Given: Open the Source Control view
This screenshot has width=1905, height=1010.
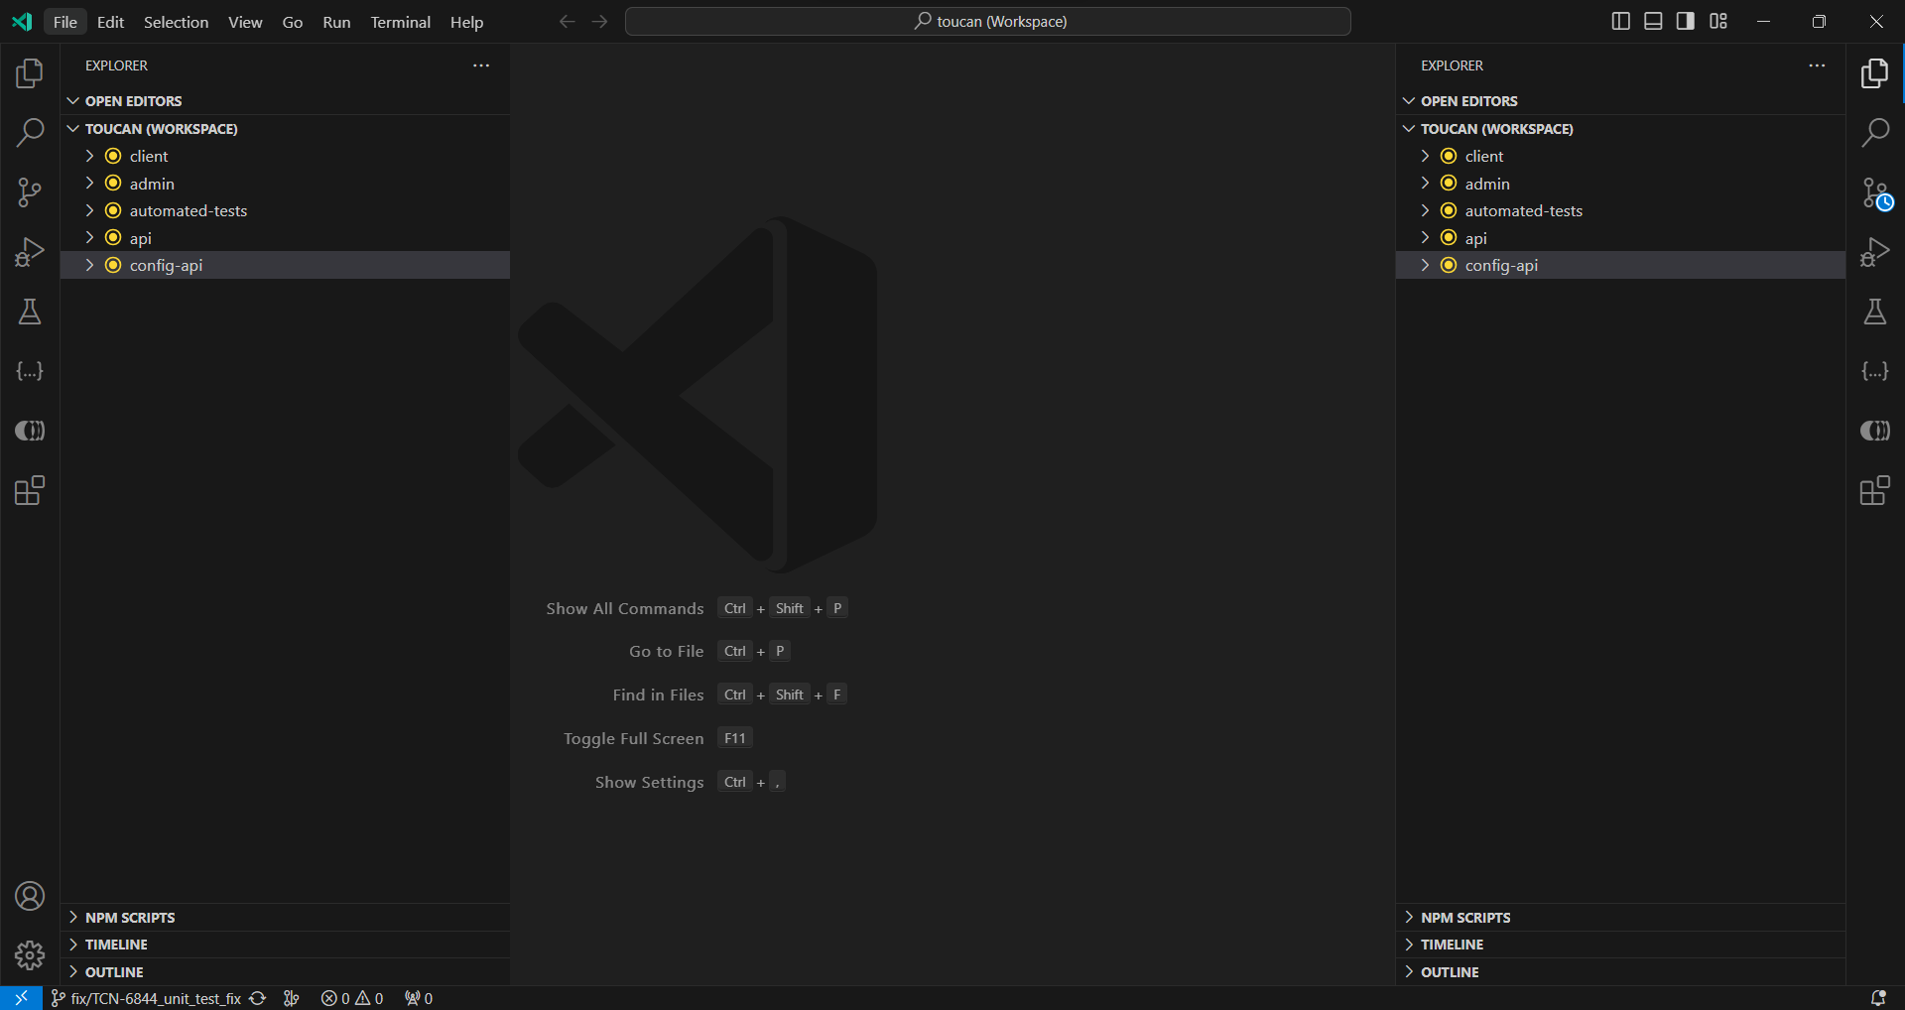Looking at the screenshot, I should 30,191.
